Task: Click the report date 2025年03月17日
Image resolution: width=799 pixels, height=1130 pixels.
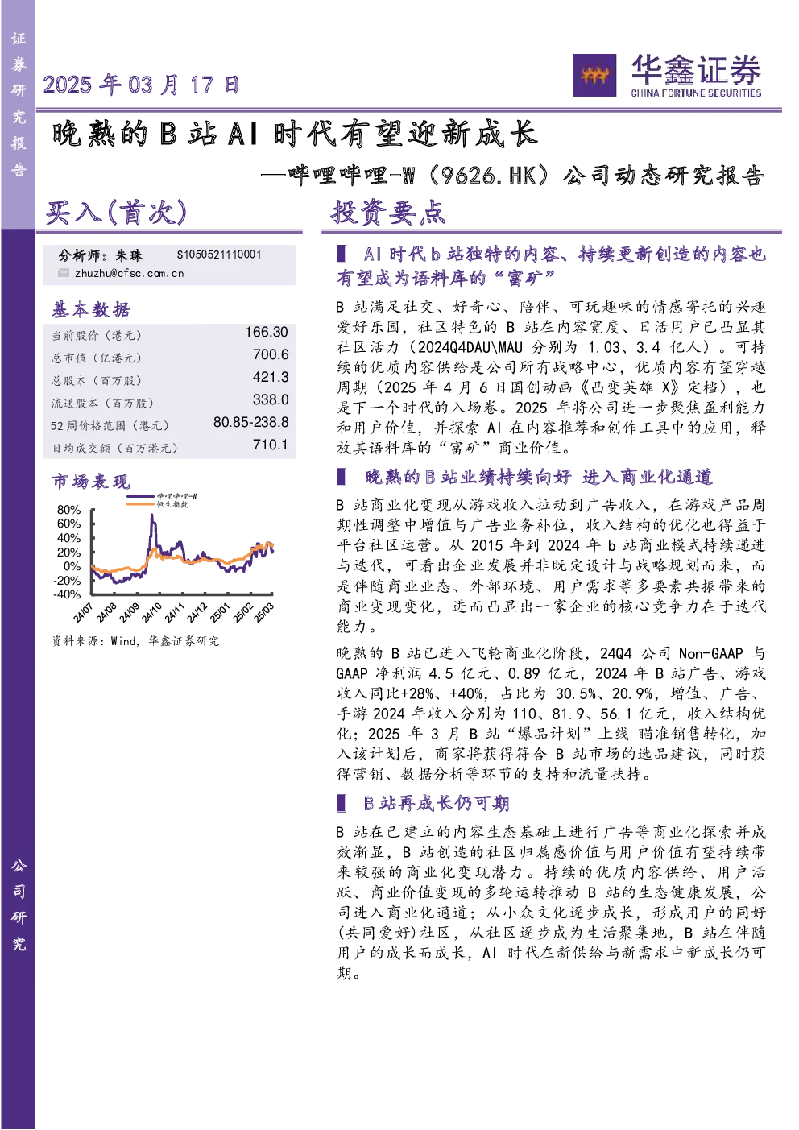Action: coord(141,85)
